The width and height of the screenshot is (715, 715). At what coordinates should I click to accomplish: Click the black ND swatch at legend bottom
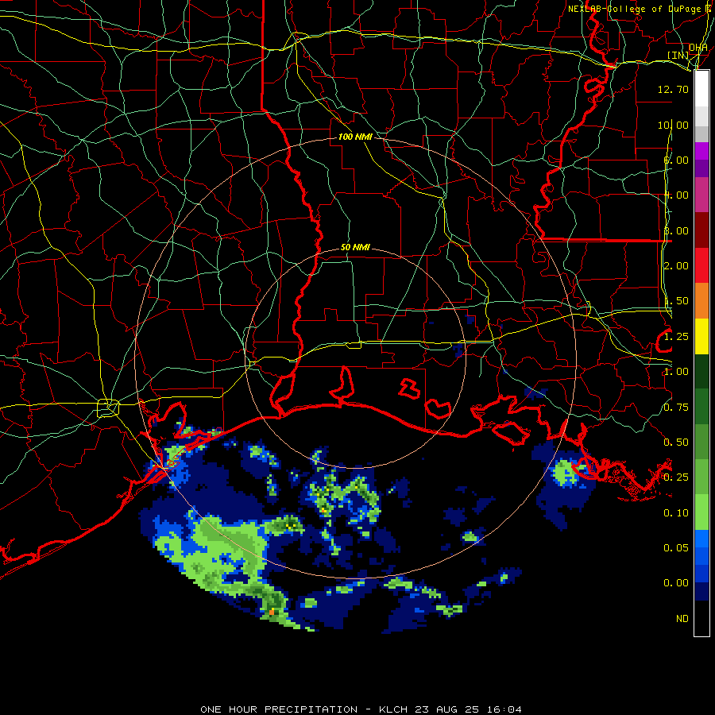[x=701, y=618]
